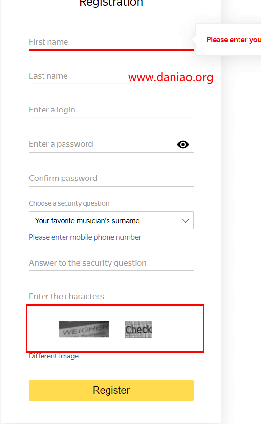Select the 'Enter a password' field

tap(102, 144)
